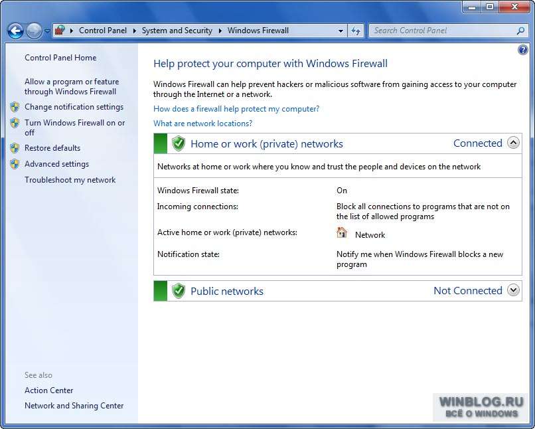The height and width of the screenshot is (429, 535).
Task: Open Network and Sharing Center link
Action: [74, 406]
